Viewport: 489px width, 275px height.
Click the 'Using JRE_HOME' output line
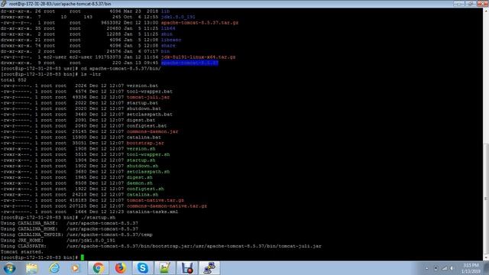[x=58, y=241]
